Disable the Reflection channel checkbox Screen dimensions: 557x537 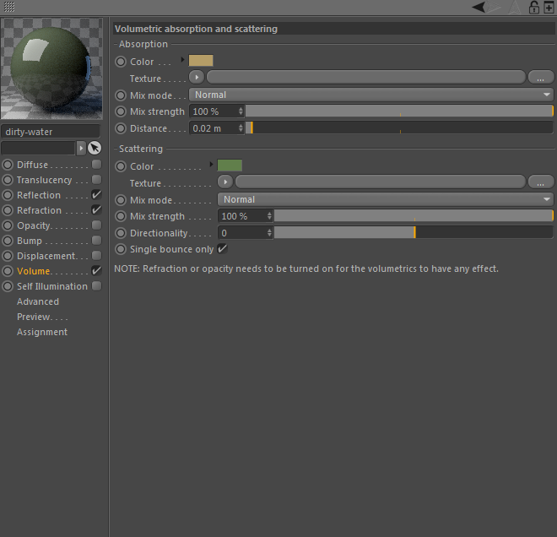(96, 195)
